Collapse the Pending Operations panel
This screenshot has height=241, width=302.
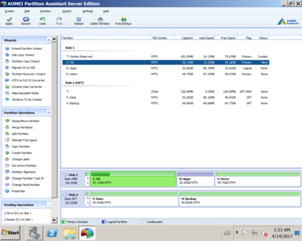pos(49,205)
